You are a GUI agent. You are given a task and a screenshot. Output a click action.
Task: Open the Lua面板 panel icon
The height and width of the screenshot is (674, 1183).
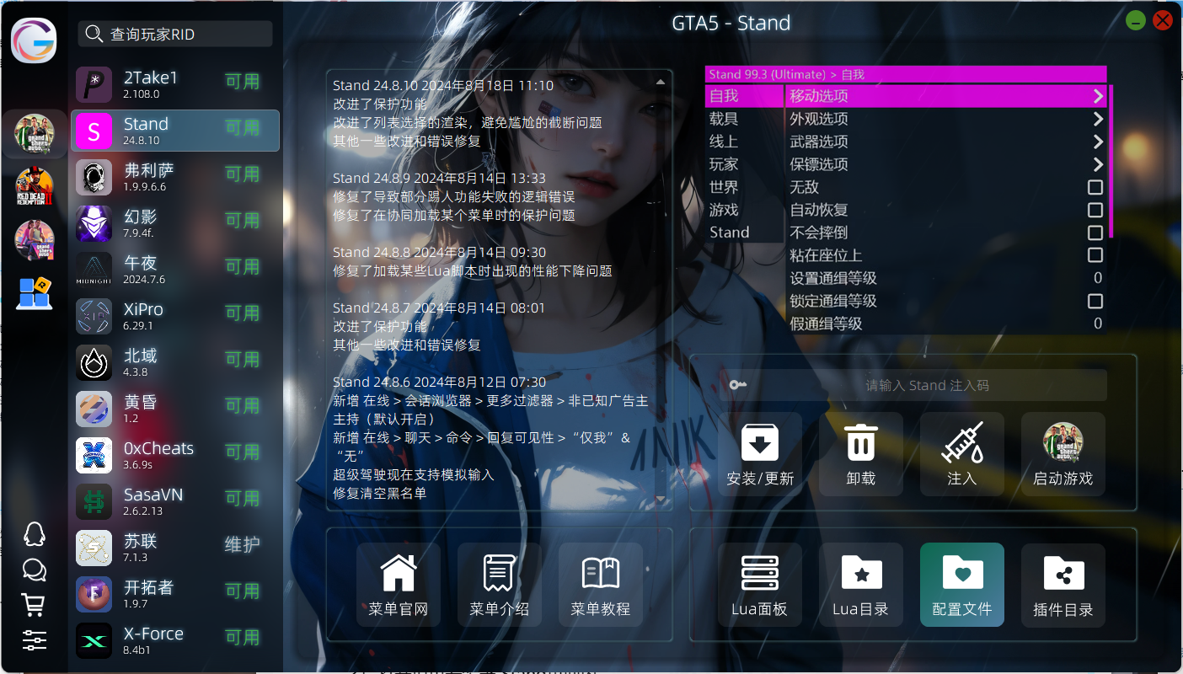pyautogui.click(x=759, y=575)
